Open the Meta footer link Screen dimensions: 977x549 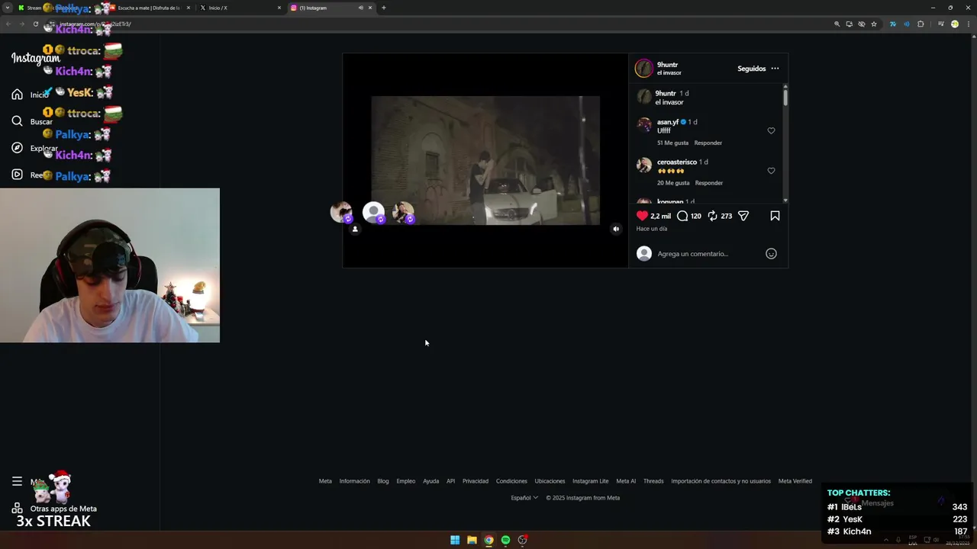click(325, 481)
